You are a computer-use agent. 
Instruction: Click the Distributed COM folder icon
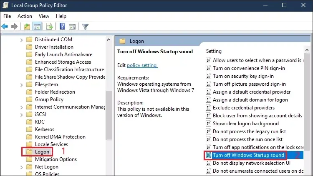(x=29, y=40)
